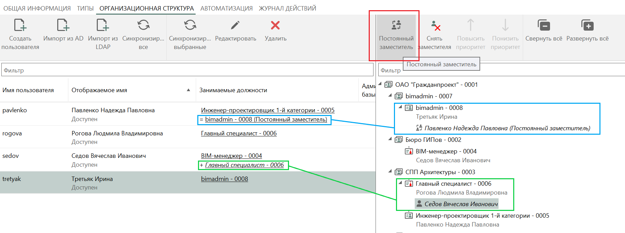
Task: Click the Remove deputy icon
Action: pyautogui.click(x=435, y=26)
